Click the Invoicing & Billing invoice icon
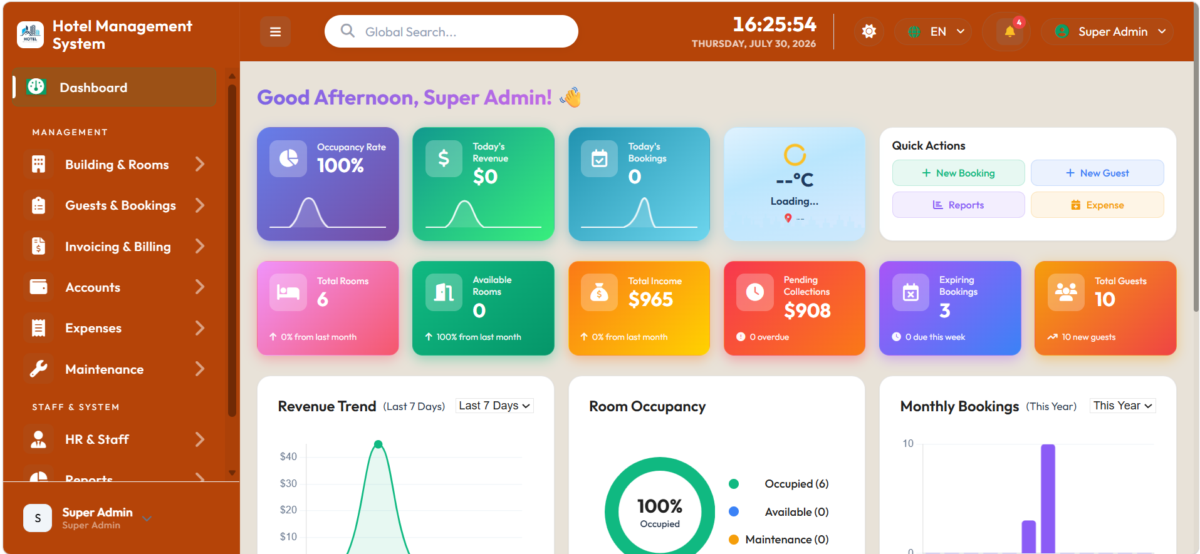This screenshot has height=554, width=1200. (38, 246)
